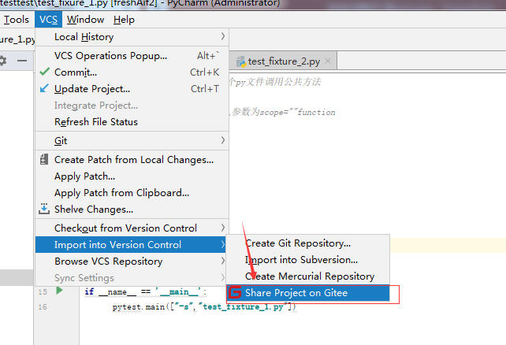This screenshot has height=345, width=506.
Task: Select Import into Version Control
Action: click(x=131, y=245)
